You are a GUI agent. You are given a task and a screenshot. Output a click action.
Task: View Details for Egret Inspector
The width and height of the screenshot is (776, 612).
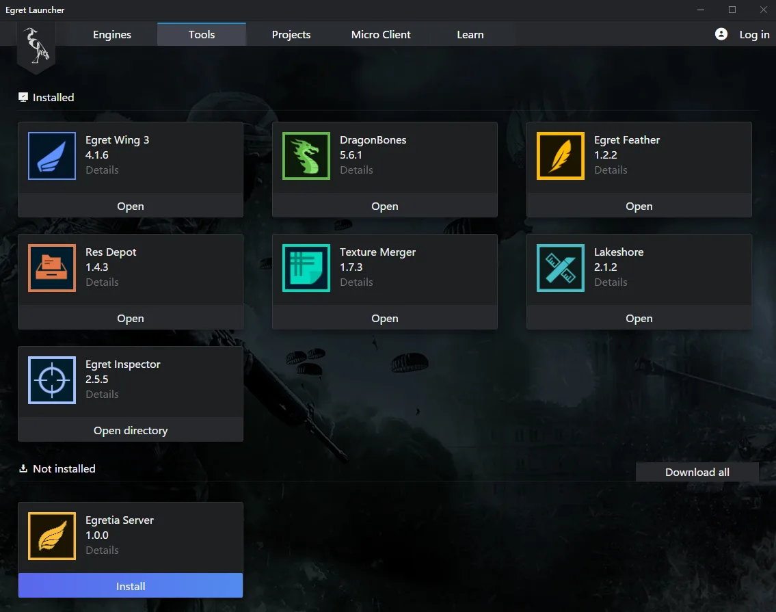pos(102,394)
